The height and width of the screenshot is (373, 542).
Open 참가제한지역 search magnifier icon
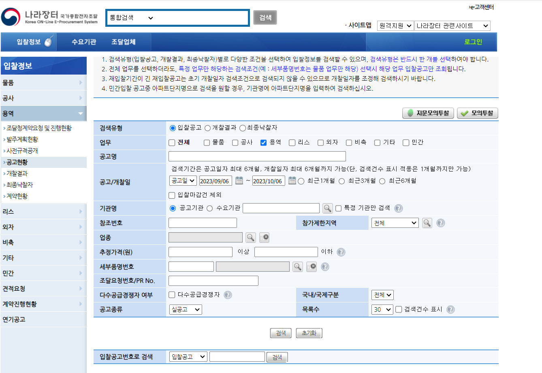pos(427,223)
